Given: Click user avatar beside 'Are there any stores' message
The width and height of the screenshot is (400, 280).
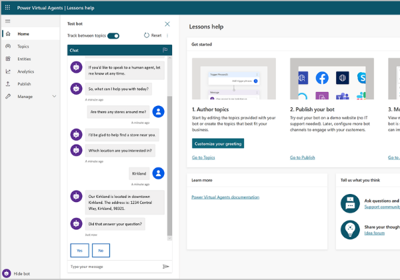Looking at the screenshot, I should (x=159, y=112).
